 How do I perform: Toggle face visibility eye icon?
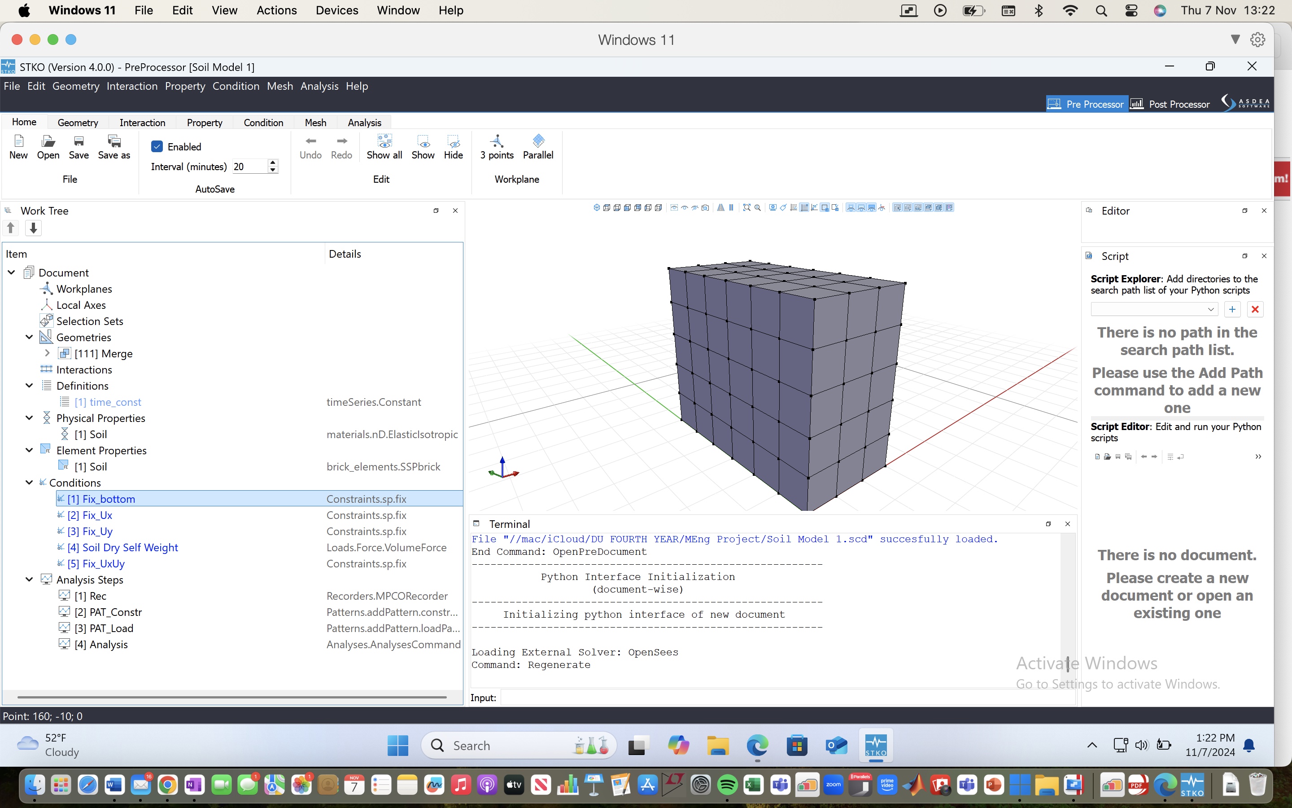click(x=871, y=208)
